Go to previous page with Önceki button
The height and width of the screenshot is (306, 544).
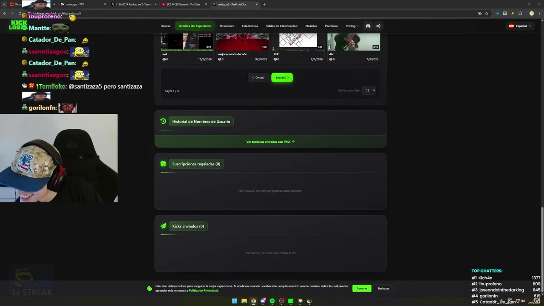coord(258,77)
